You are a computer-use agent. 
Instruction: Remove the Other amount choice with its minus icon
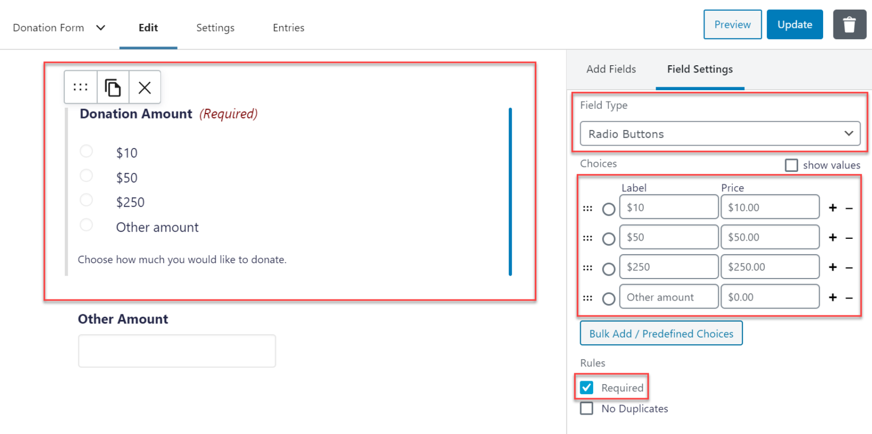click(x=849, y=297)
